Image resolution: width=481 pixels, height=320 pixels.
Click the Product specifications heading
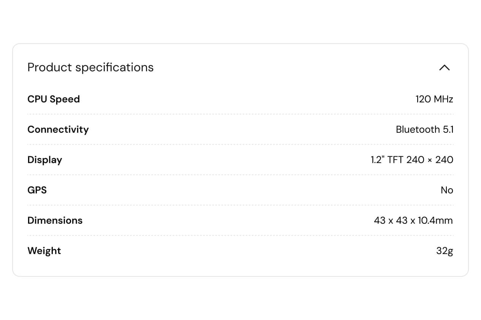pos(90,67)
